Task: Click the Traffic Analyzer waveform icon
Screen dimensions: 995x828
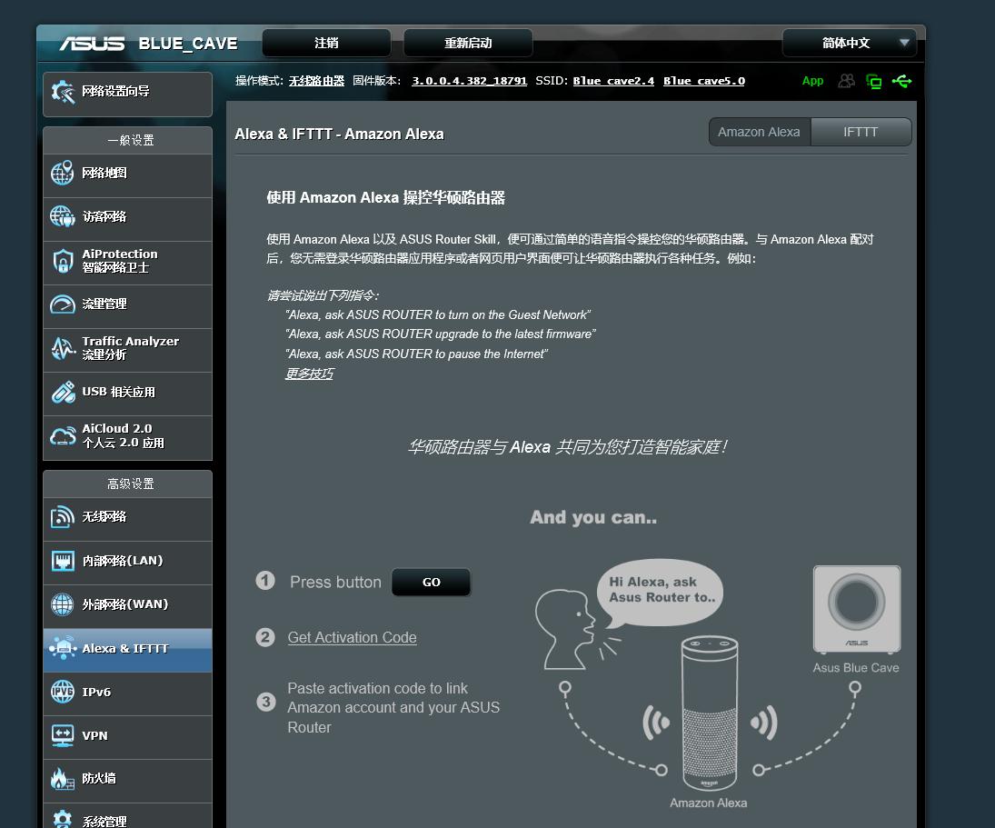Action: [x=62, y=348]
